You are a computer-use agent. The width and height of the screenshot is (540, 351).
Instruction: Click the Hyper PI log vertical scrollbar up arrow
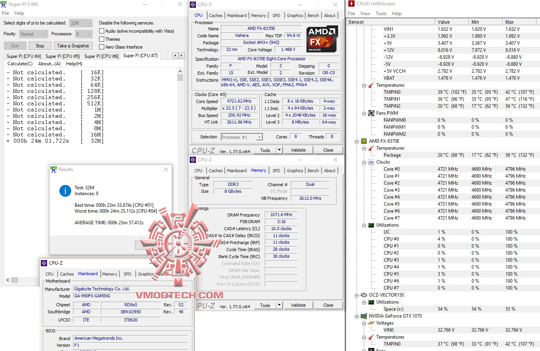coord(180,71)
